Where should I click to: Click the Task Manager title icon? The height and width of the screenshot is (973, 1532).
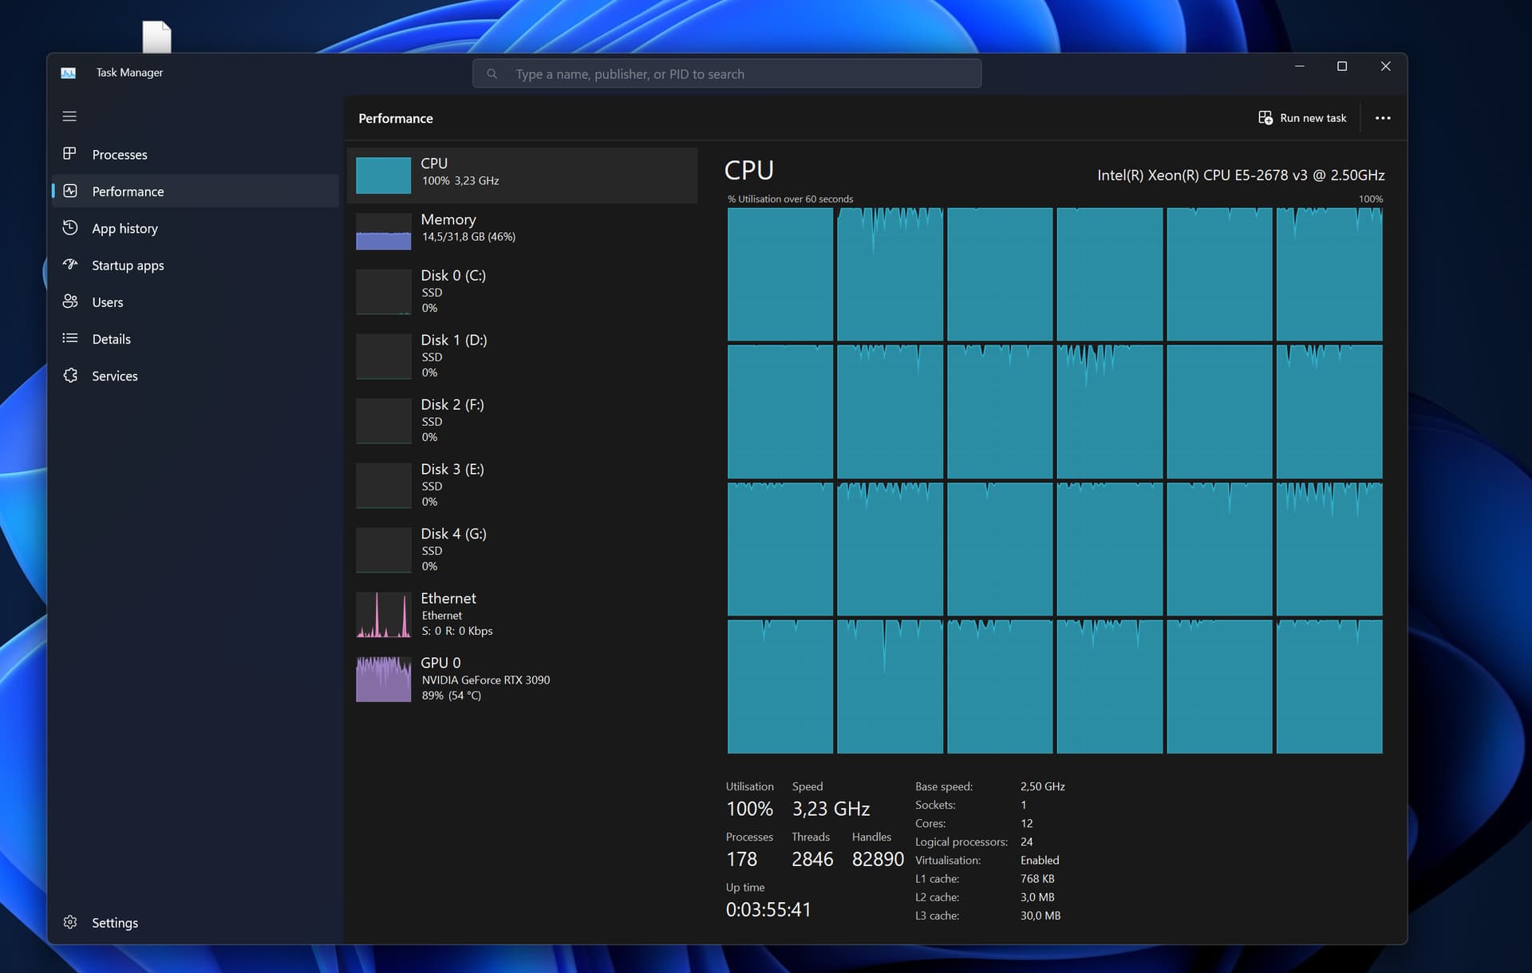69,73
